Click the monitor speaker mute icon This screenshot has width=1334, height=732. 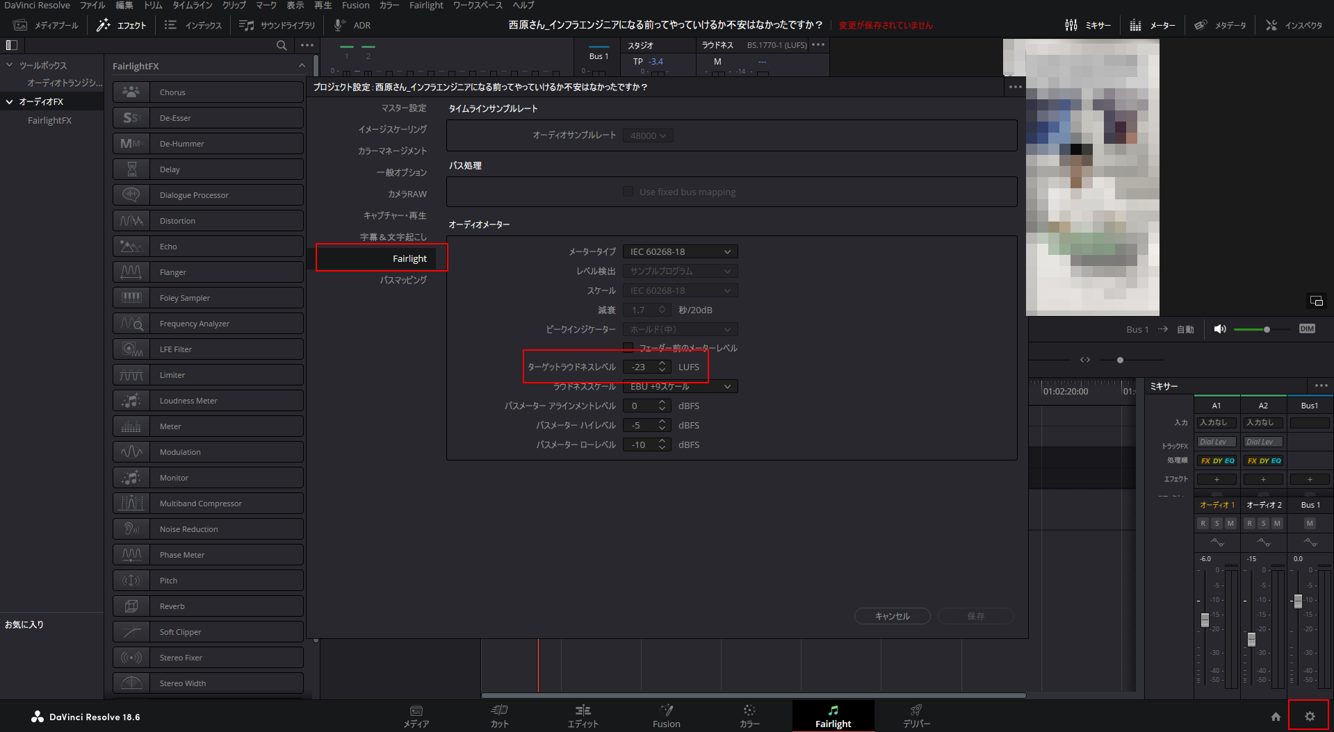pos(1220,329)
